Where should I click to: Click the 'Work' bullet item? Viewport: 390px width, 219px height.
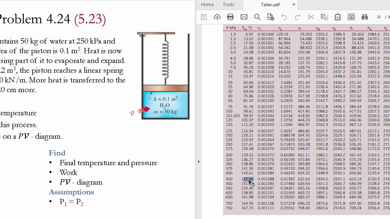click(69, 172)
